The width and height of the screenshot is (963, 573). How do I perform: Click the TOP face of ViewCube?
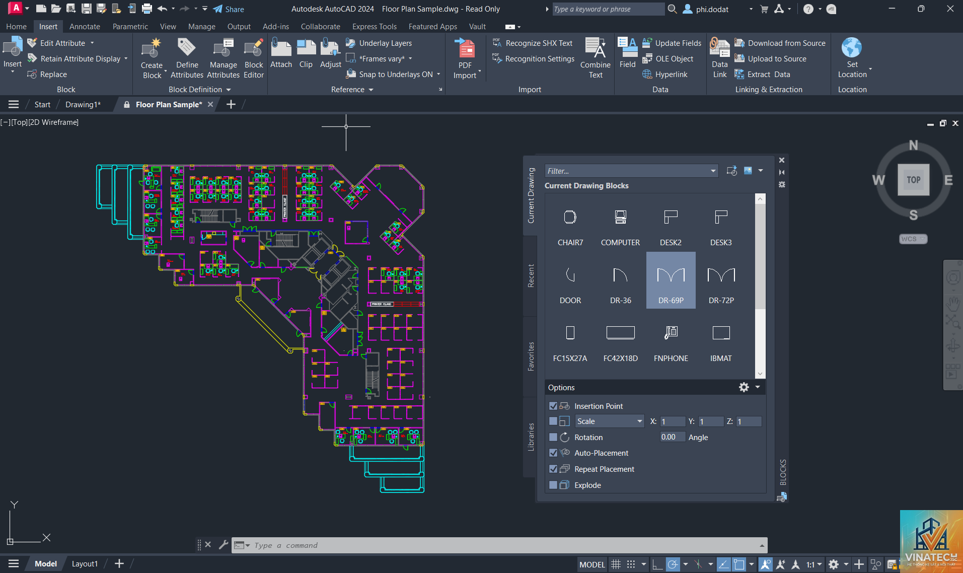tap(913, 180)
